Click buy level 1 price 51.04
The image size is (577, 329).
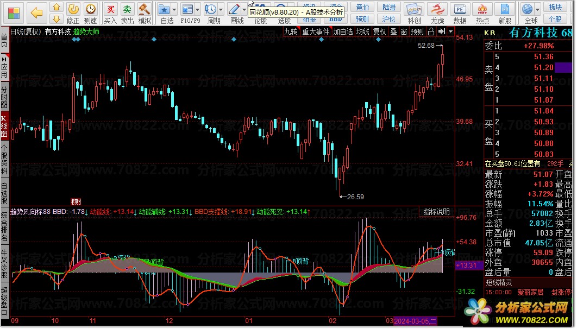(543, 111)
